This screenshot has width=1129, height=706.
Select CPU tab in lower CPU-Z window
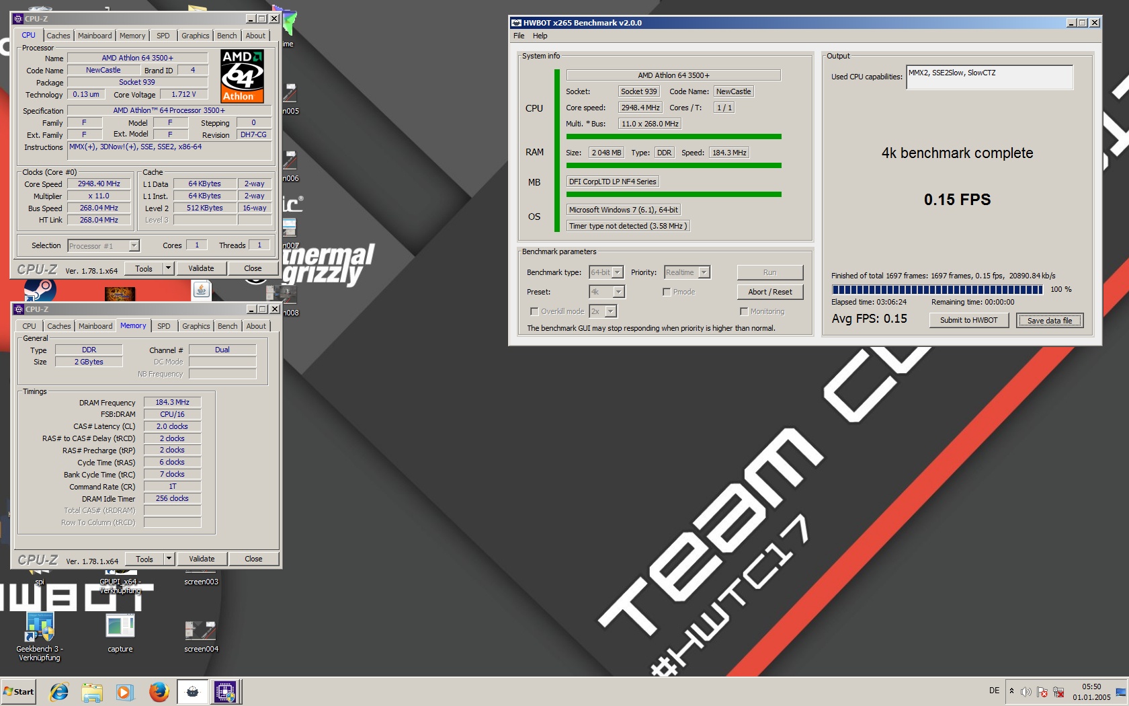coord(30,326)
